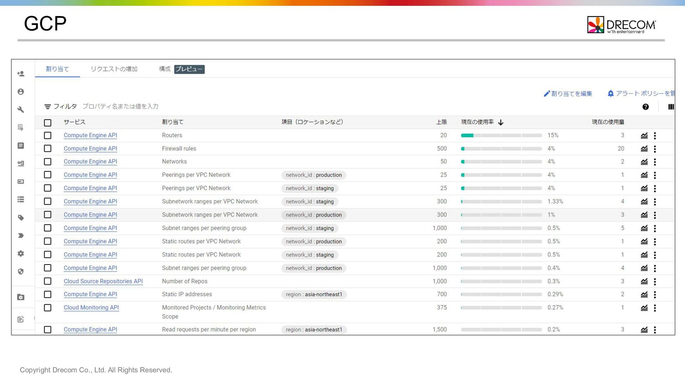Click the help question mark icon

pos(645,107)
